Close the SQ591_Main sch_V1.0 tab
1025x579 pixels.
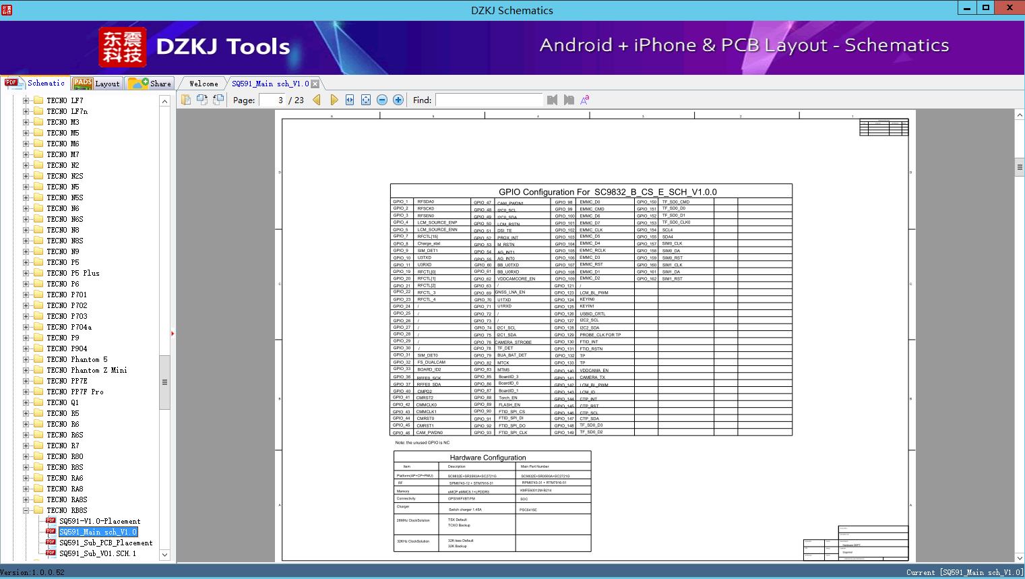(315, 84)
